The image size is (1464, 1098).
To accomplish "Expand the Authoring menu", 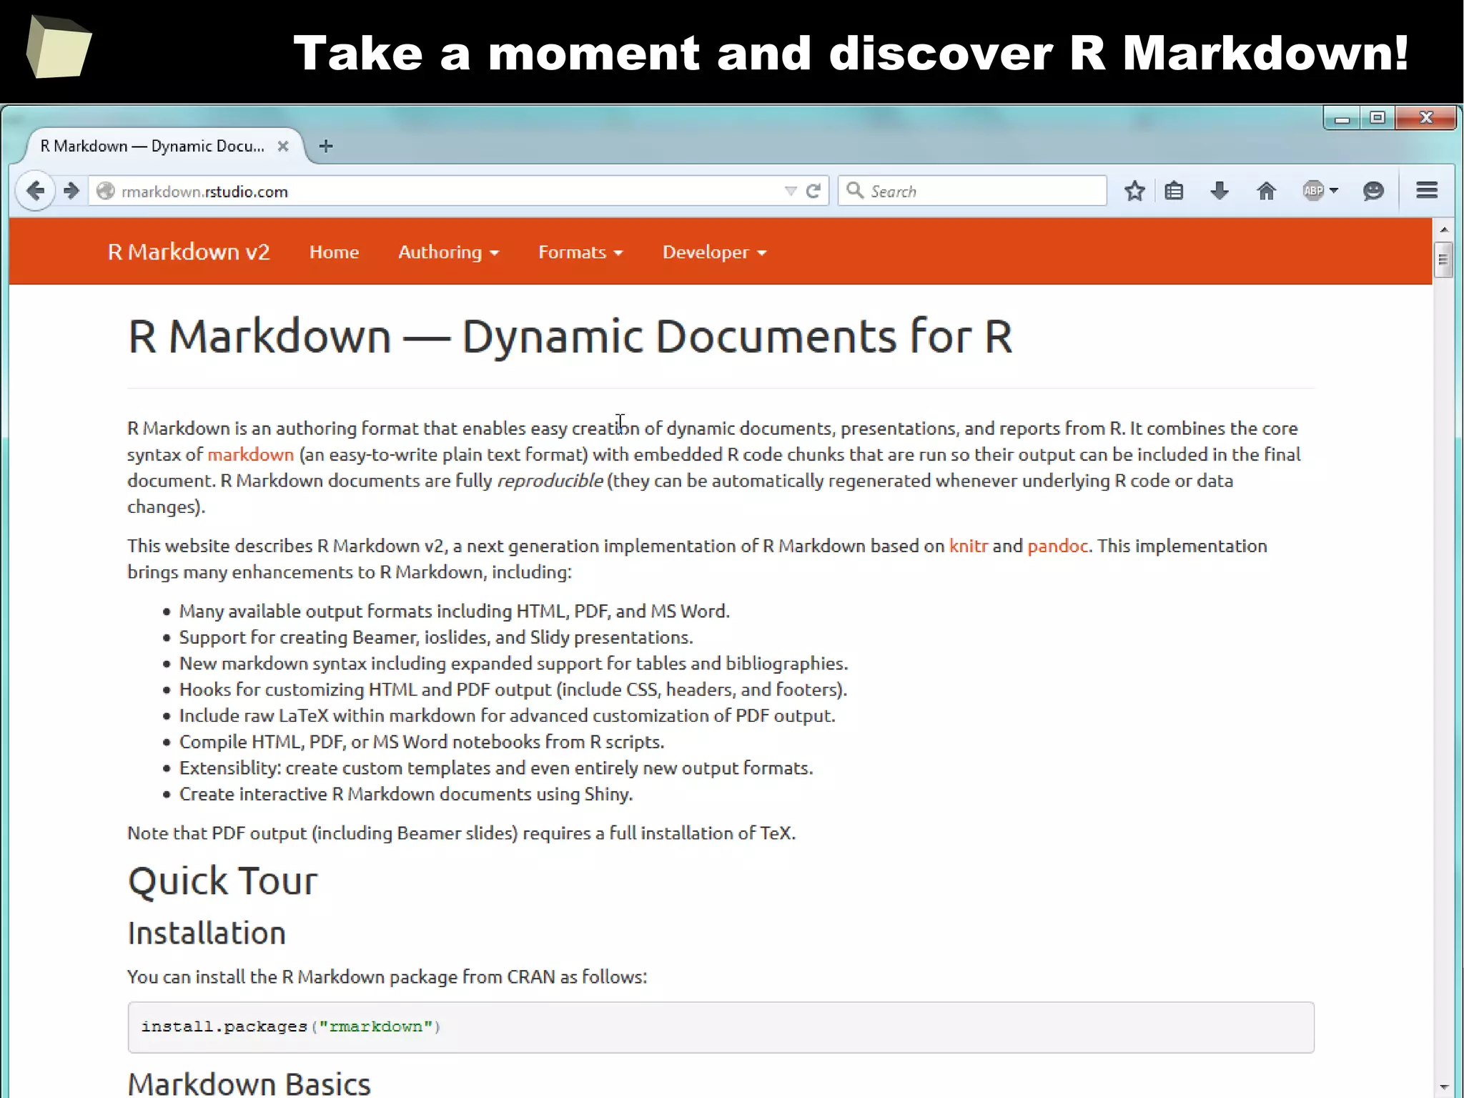I will point(448,252).
